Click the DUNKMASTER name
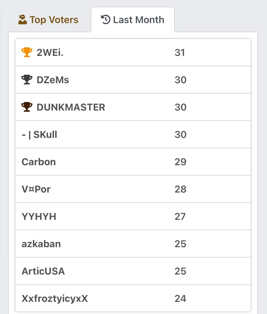 71,107
